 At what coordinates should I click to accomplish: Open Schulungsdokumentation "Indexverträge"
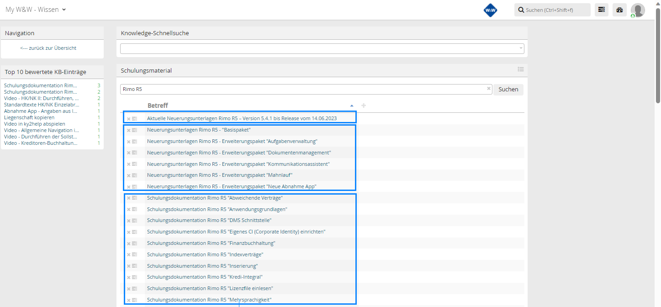(205, 254)
